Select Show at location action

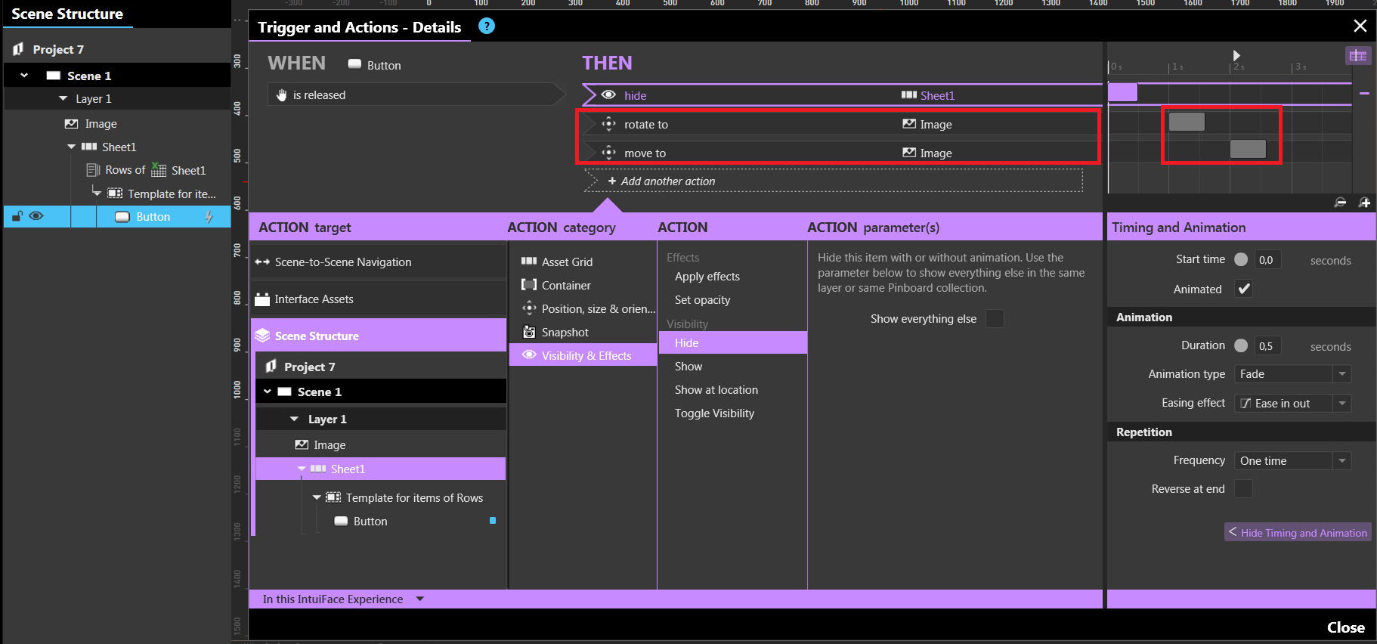(716, 389)
